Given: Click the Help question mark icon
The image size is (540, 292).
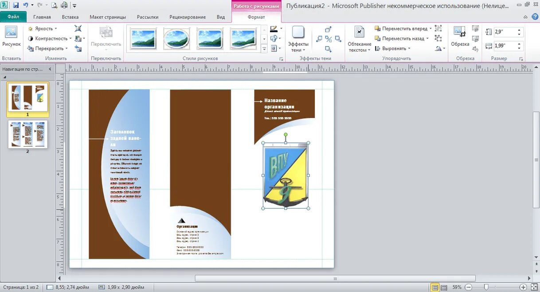Looking at the screenshot, I should click(x=535, y=16).
